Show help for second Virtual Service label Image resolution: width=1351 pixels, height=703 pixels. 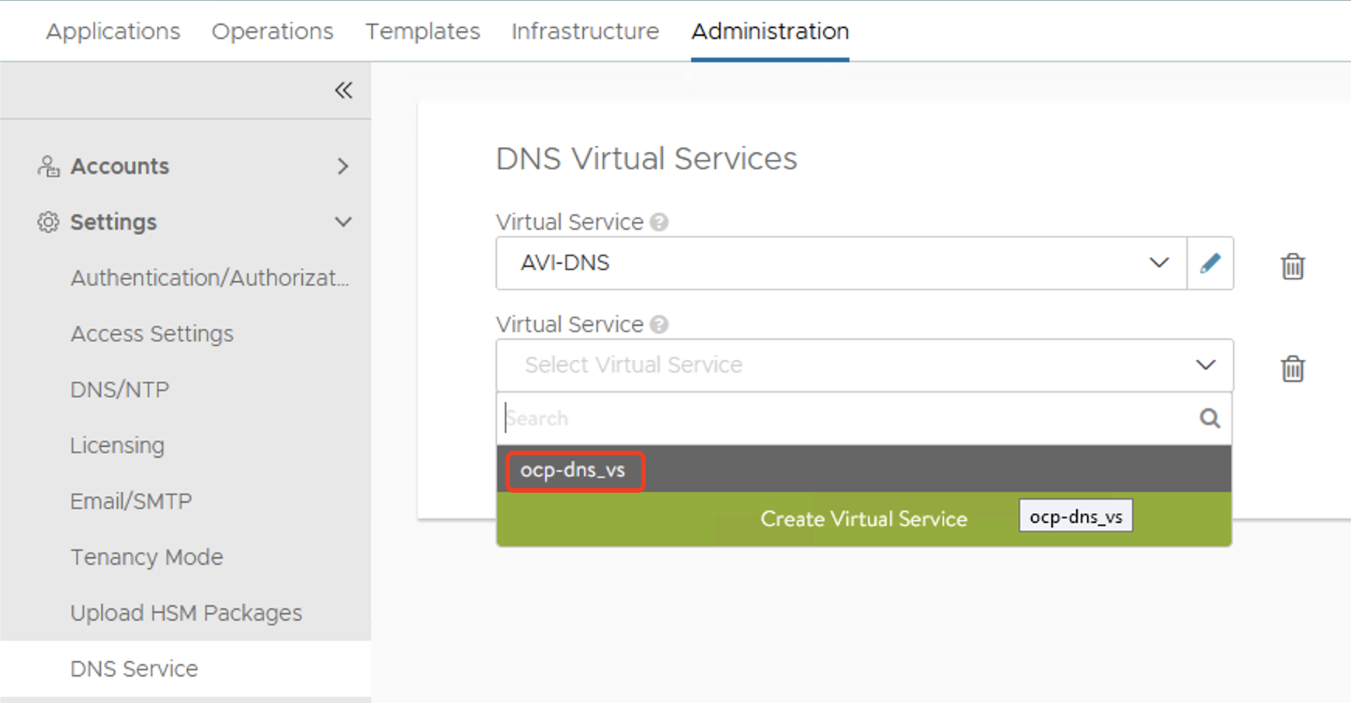tap(659, 325)
